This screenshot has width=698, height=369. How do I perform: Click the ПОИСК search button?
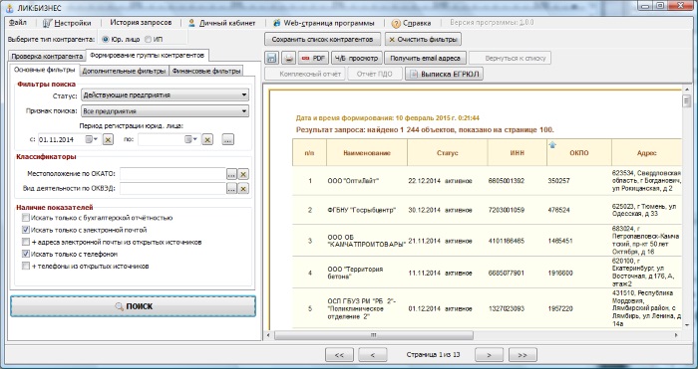[133, 306]
